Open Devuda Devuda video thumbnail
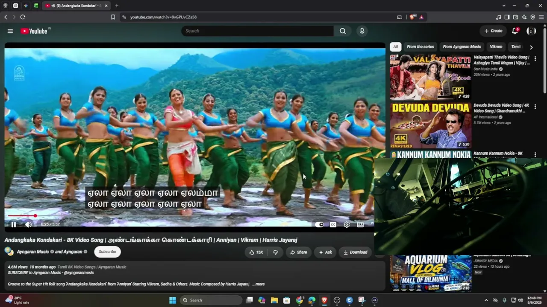 point(430,125)
